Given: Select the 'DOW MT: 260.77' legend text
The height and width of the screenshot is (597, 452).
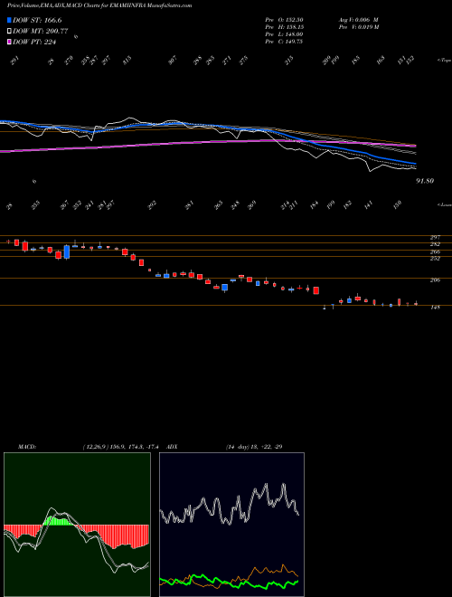Looking at the screenshot, I should pyautogui.click(x=40, y=32).
